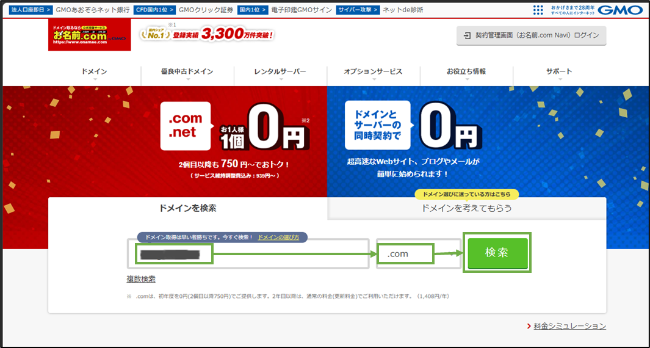Click the No.1 登録実績 badge
Screen dimensions: 650x348
pos(206,35)
